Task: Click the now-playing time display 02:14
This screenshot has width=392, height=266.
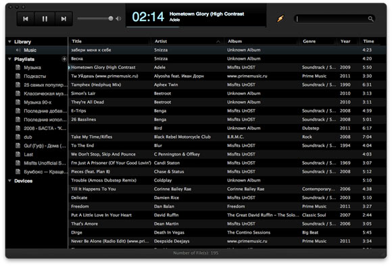Action: click(148, 17)
